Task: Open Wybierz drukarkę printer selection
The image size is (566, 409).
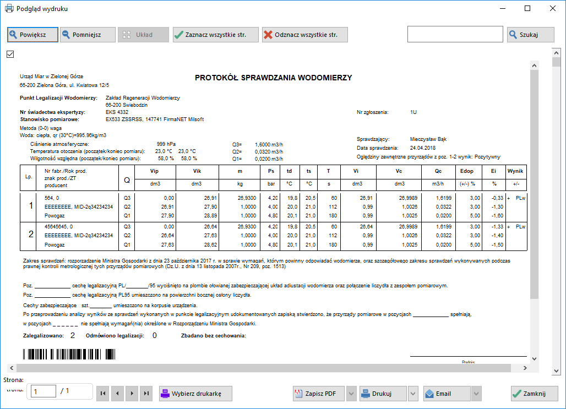Action: coord(195,394)
